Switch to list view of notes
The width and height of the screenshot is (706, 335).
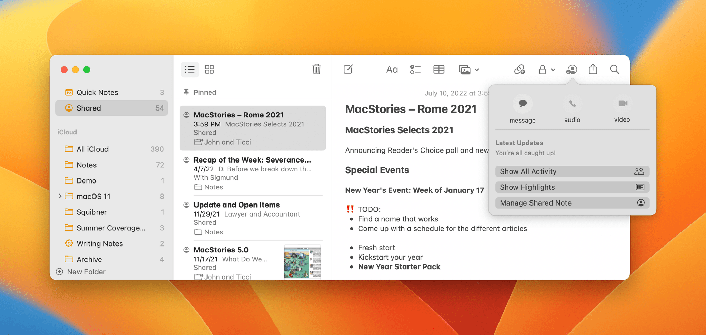pos(190,70)
